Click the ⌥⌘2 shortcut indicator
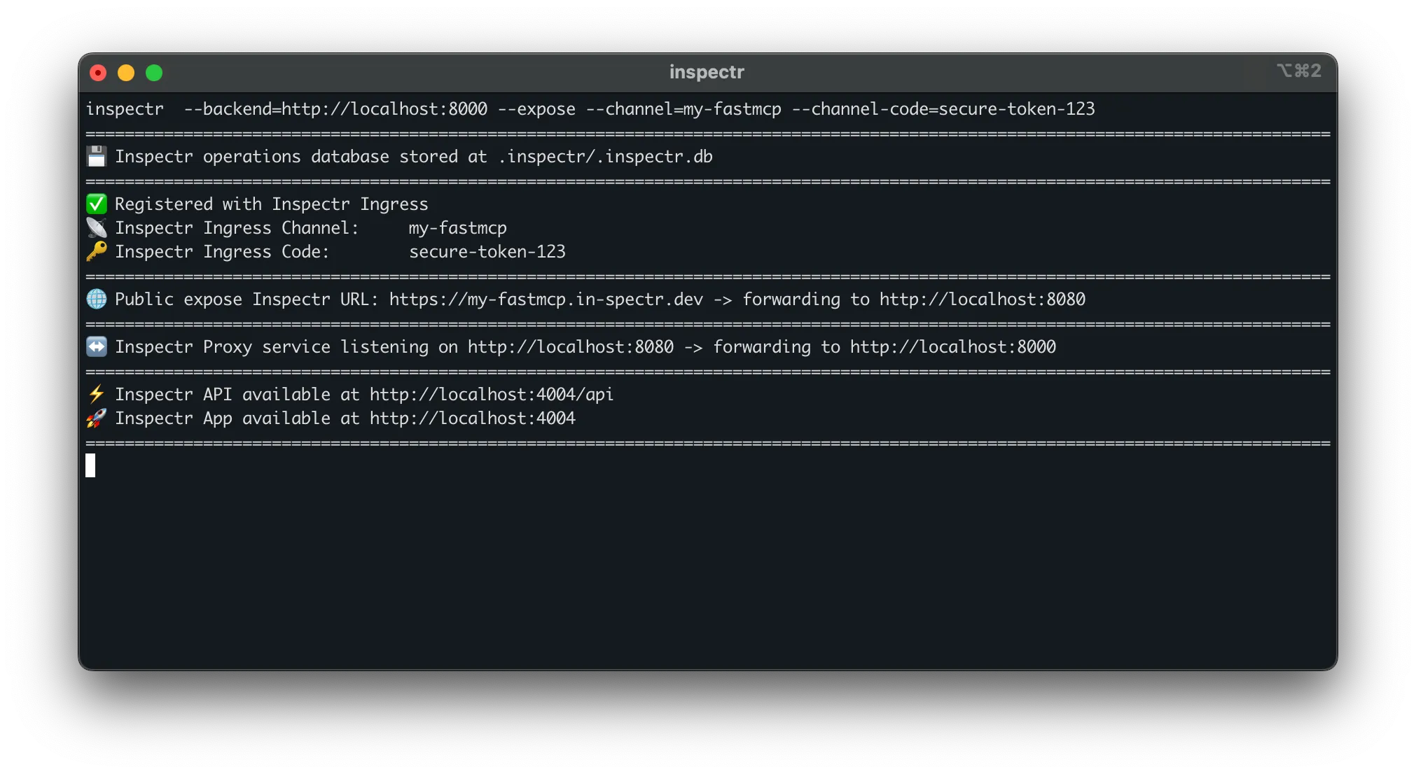Screen dimensions: 1416x774 [1299, 71]
